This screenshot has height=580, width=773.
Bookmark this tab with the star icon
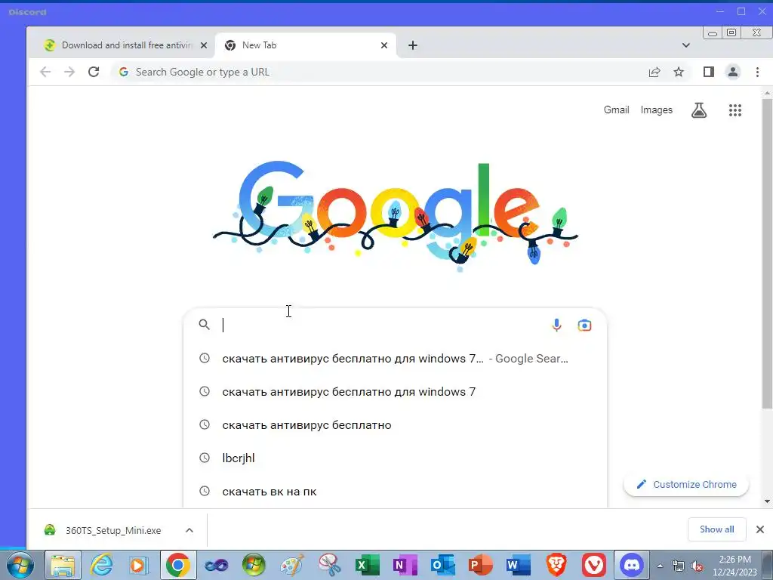click(679, 72)
